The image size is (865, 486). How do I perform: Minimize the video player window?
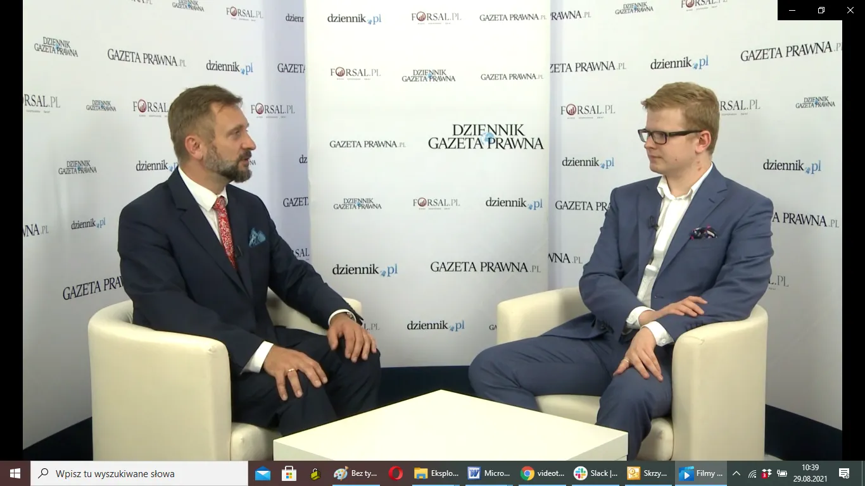click(x=792, y=10)
